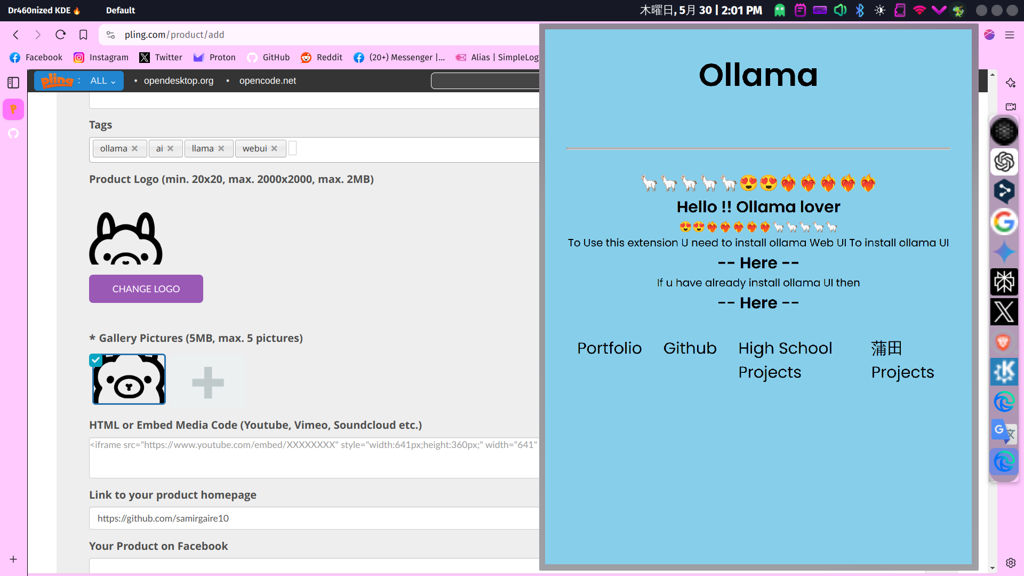1024x576 pixels.
Task: Open site settings icon in address bar
Action: coord(111,35)
